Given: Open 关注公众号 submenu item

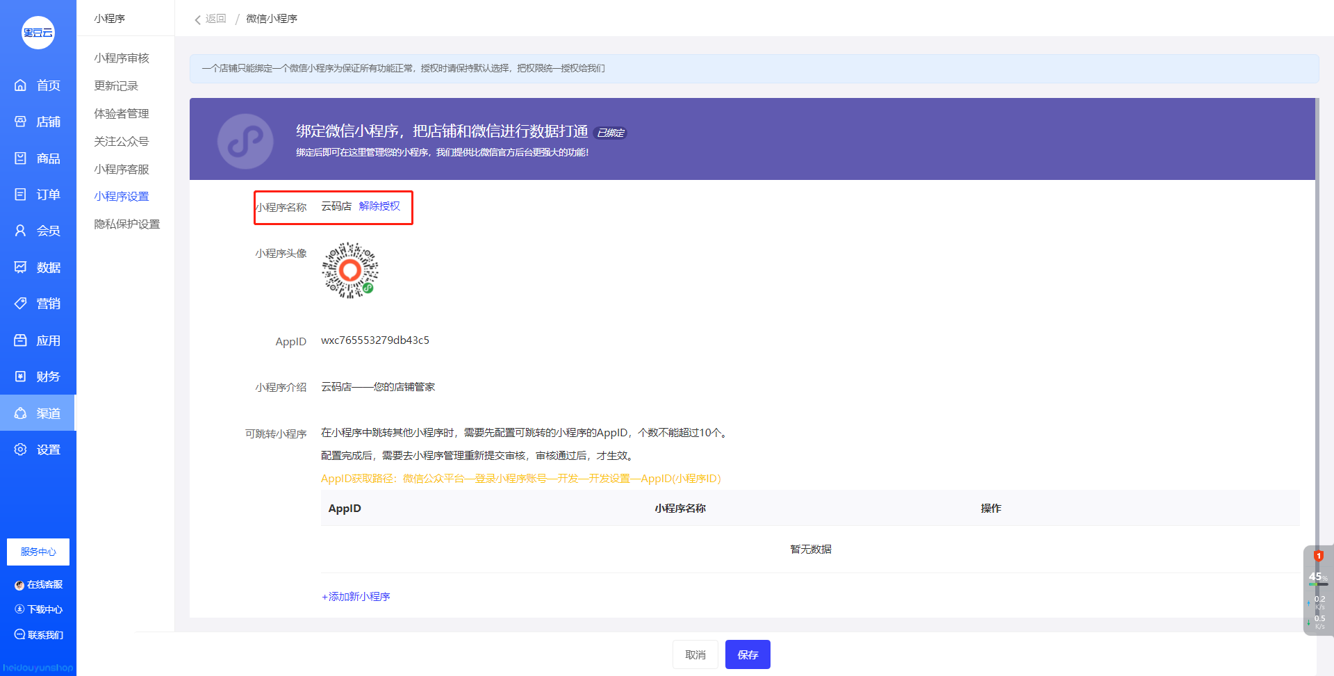Looking at the screenshot, I should pyautogui.click(x=122, y=141).
